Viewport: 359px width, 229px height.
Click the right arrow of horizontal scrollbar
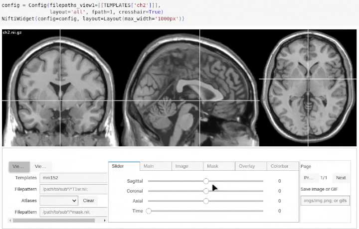coord(105,221)
